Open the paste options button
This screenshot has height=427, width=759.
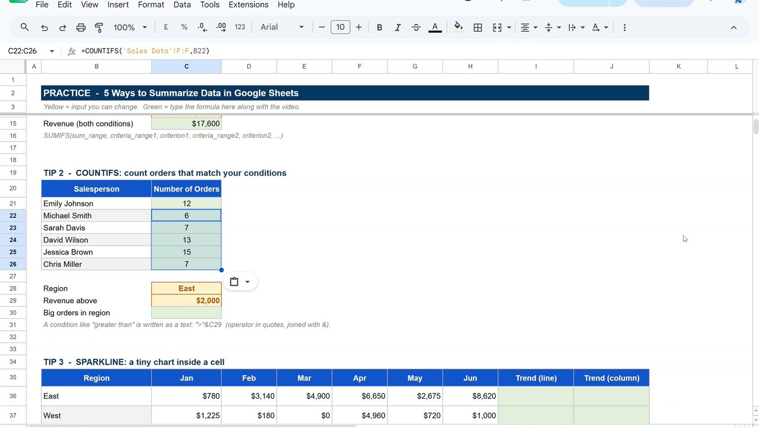click(240, 282)
